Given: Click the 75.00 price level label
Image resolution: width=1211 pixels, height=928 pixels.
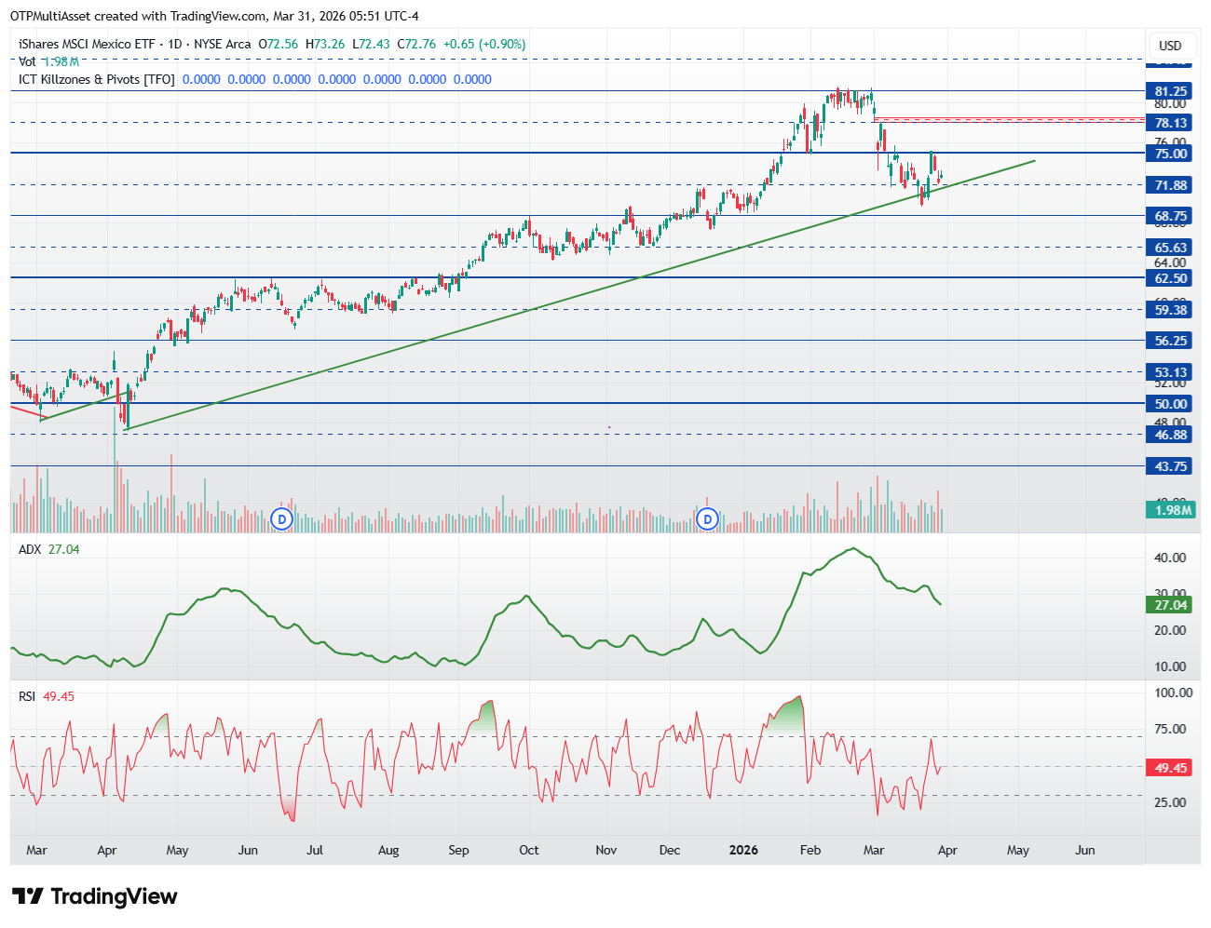Looking at the screenshot, I should pos(1170,154).
